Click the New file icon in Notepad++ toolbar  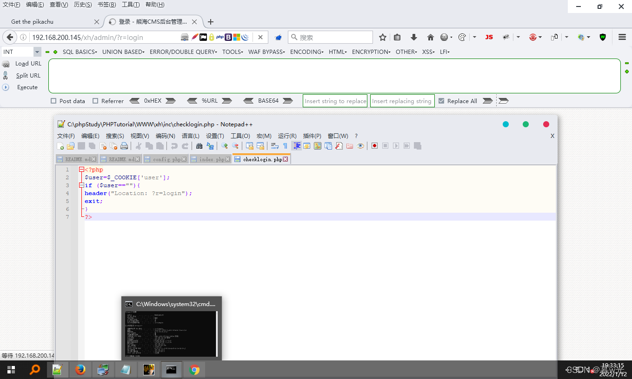(x=60, y=146)
